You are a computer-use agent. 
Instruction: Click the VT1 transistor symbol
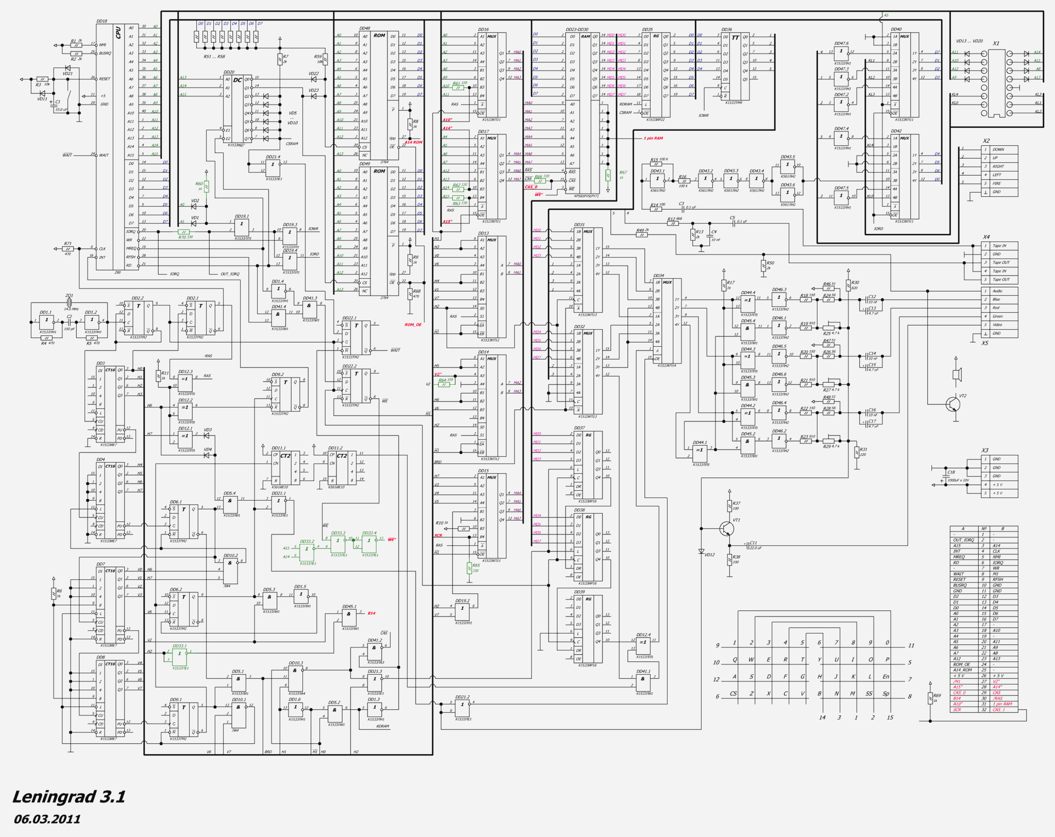727,528
